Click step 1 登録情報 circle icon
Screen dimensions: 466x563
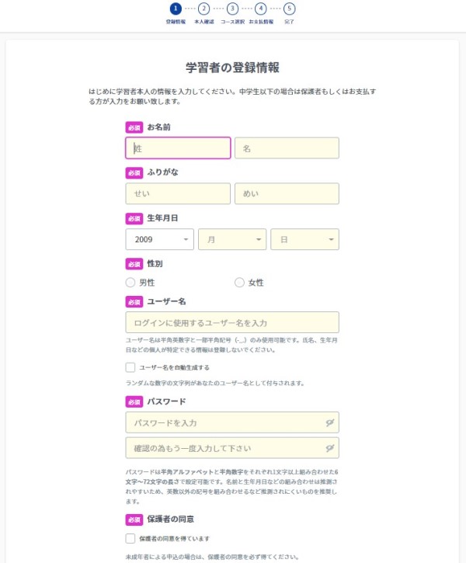[x=176, y=9]
